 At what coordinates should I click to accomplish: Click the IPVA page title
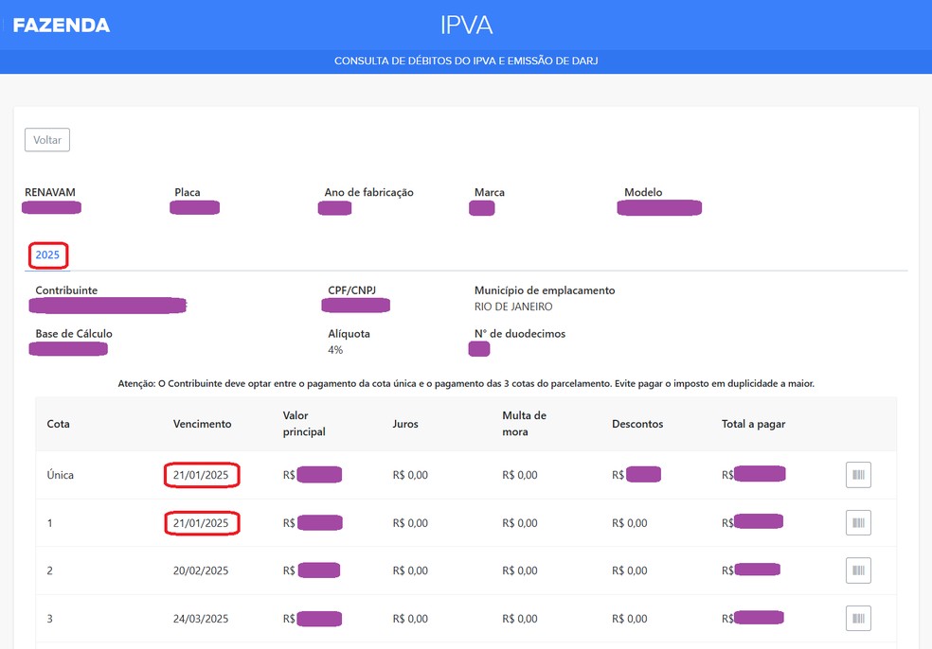tap(466, 25)
